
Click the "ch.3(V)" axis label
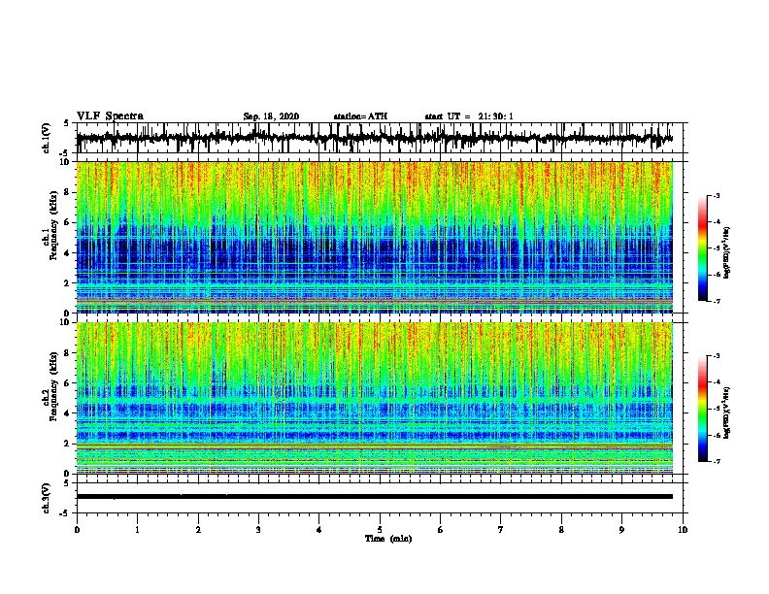[x=47, y=498]
